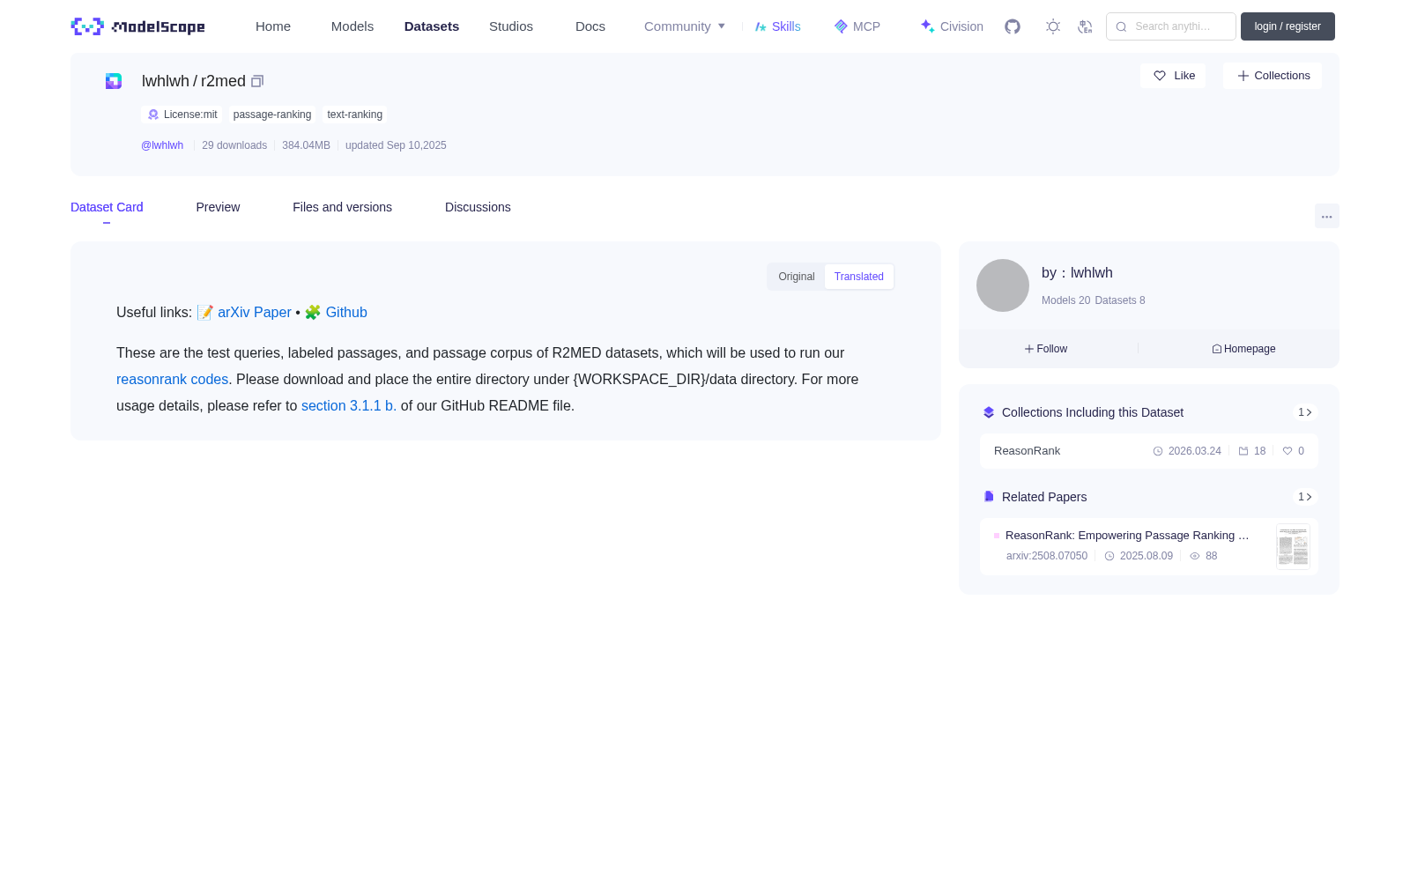1410x881 pixels.
Task: Open the Discussions tab
Action: click(478, 207)
